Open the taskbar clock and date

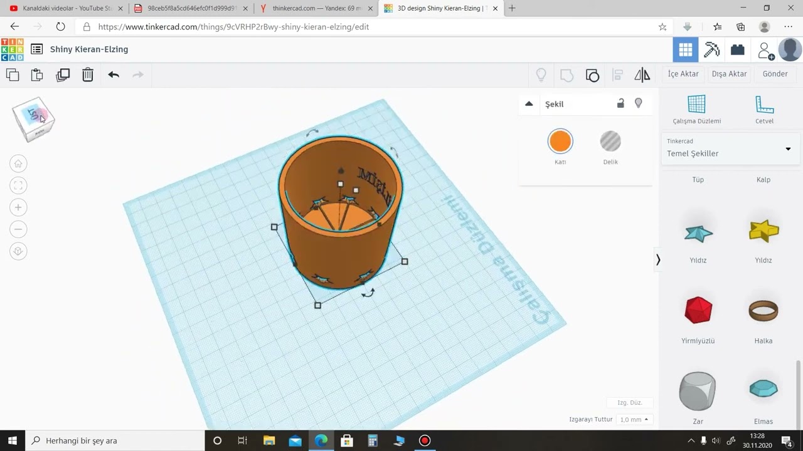coord(757,440)
